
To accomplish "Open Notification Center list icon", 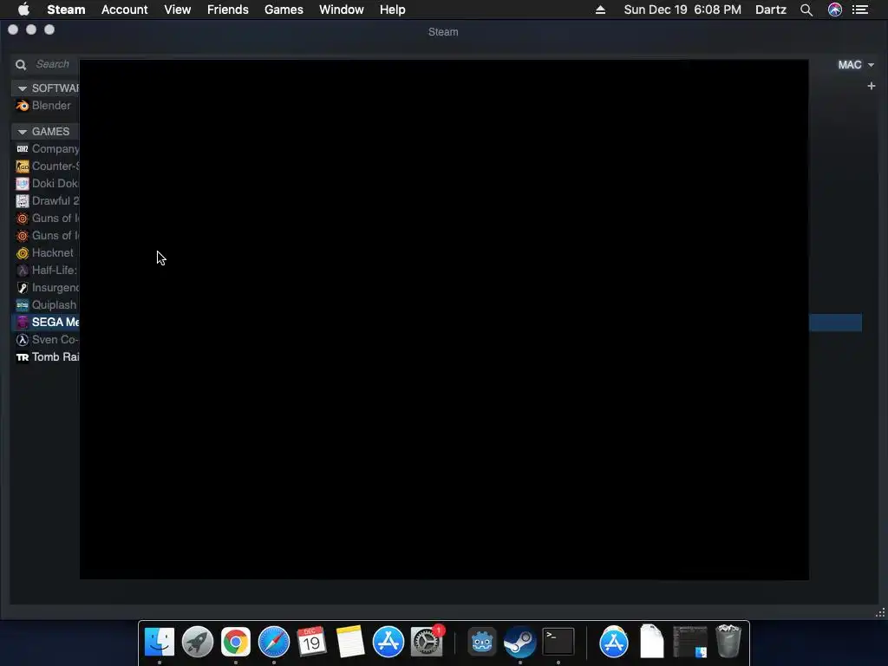I will (x=860, y=10).
